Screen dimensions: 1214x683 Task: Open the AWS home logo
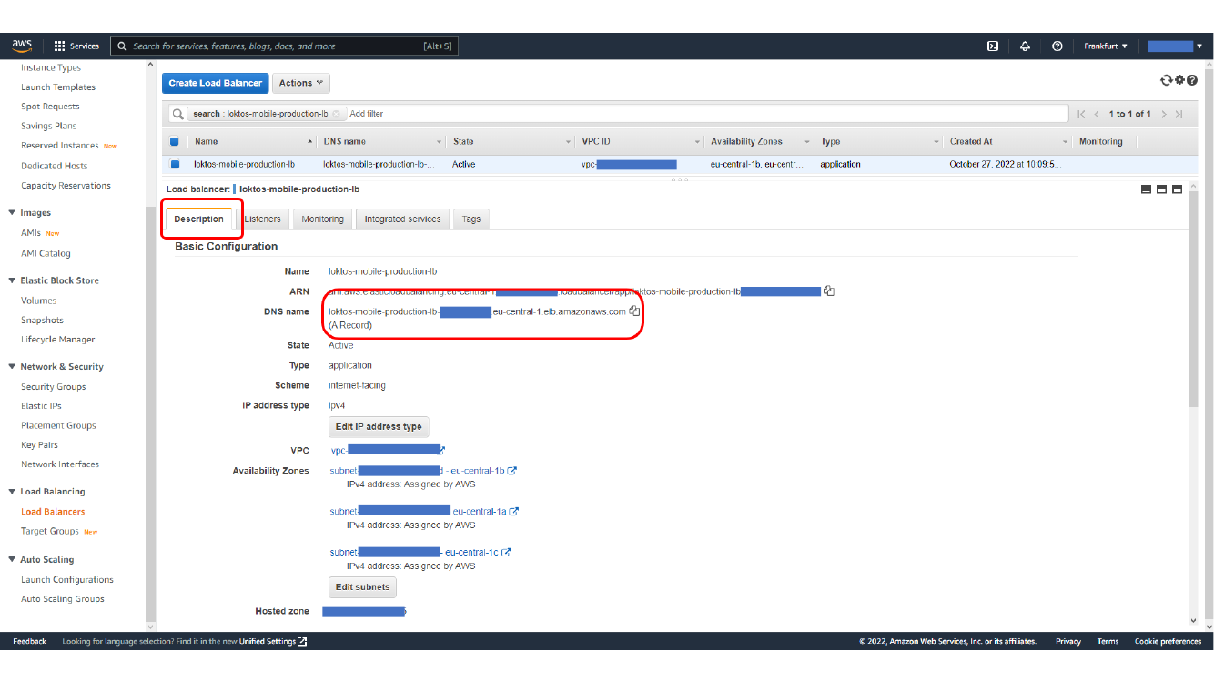(22, 46)
